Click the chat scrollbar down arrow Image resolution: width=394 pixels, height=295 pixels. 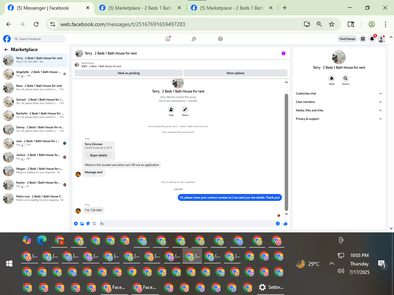pyautogui.click(x=286, y=214)
